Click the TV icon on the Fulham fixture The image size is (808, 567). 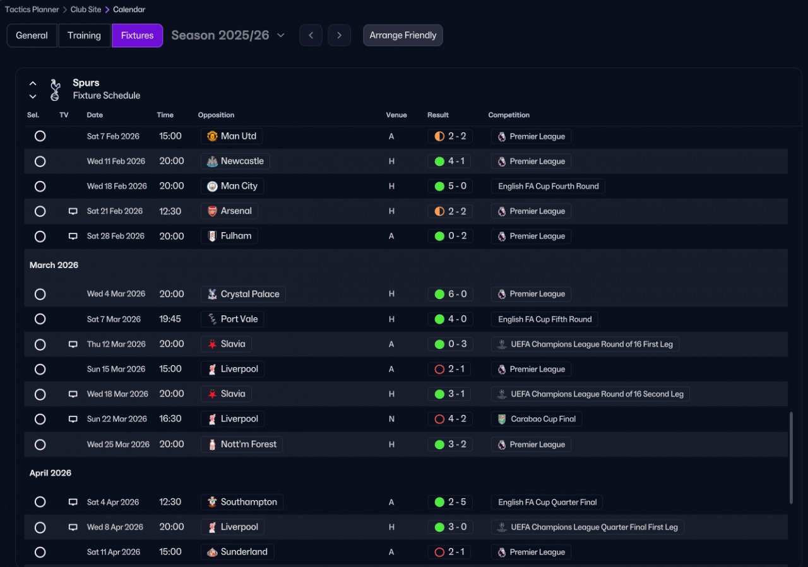(x=73, y=237)
